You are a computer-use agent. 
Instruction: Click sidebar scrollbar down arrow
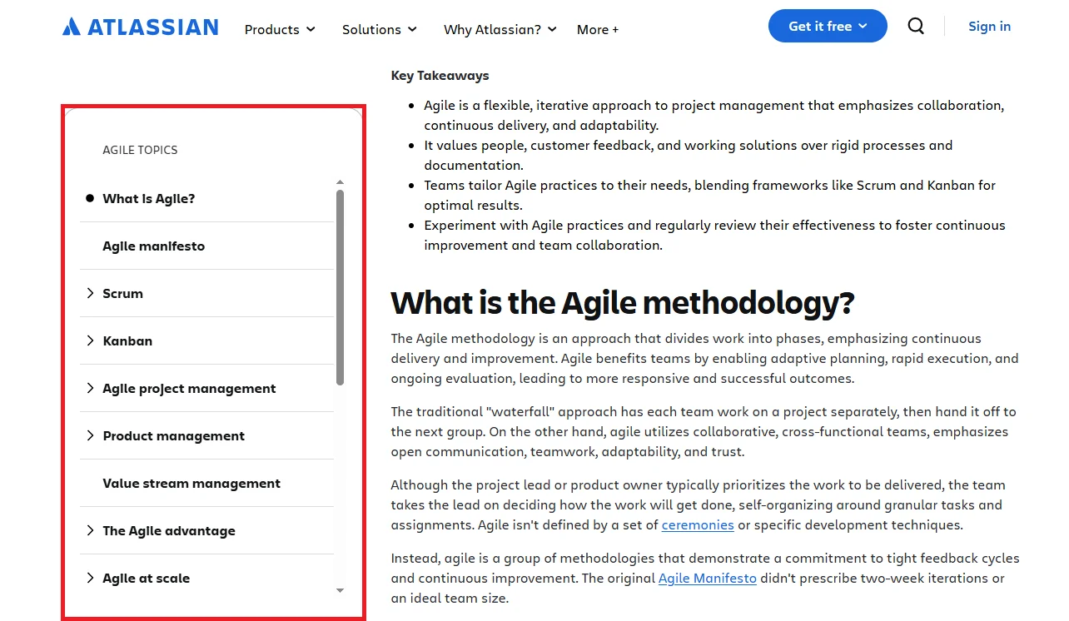tap(340, 590)
